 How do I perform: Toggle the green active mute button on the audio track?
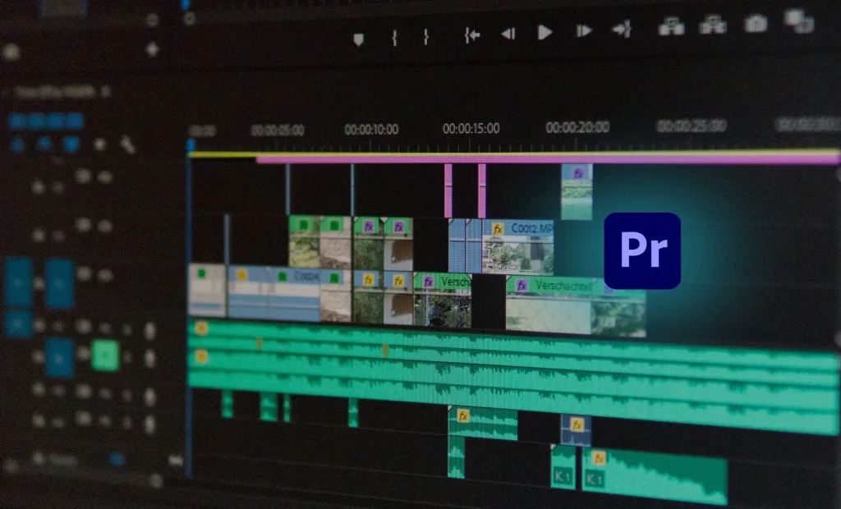click(105, 355)
